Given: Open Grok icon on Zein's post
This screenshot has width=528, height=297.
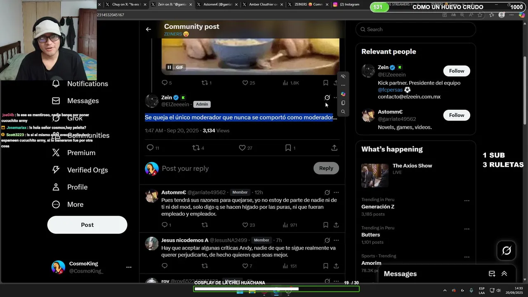Looking at the screenshot, I should pos(327,98).
